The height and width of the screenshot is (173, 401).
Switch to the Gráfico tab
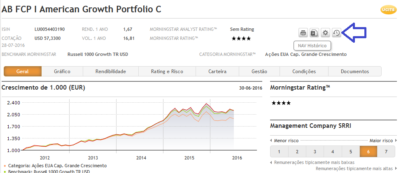pyautogui.click(x=62, y=72)
